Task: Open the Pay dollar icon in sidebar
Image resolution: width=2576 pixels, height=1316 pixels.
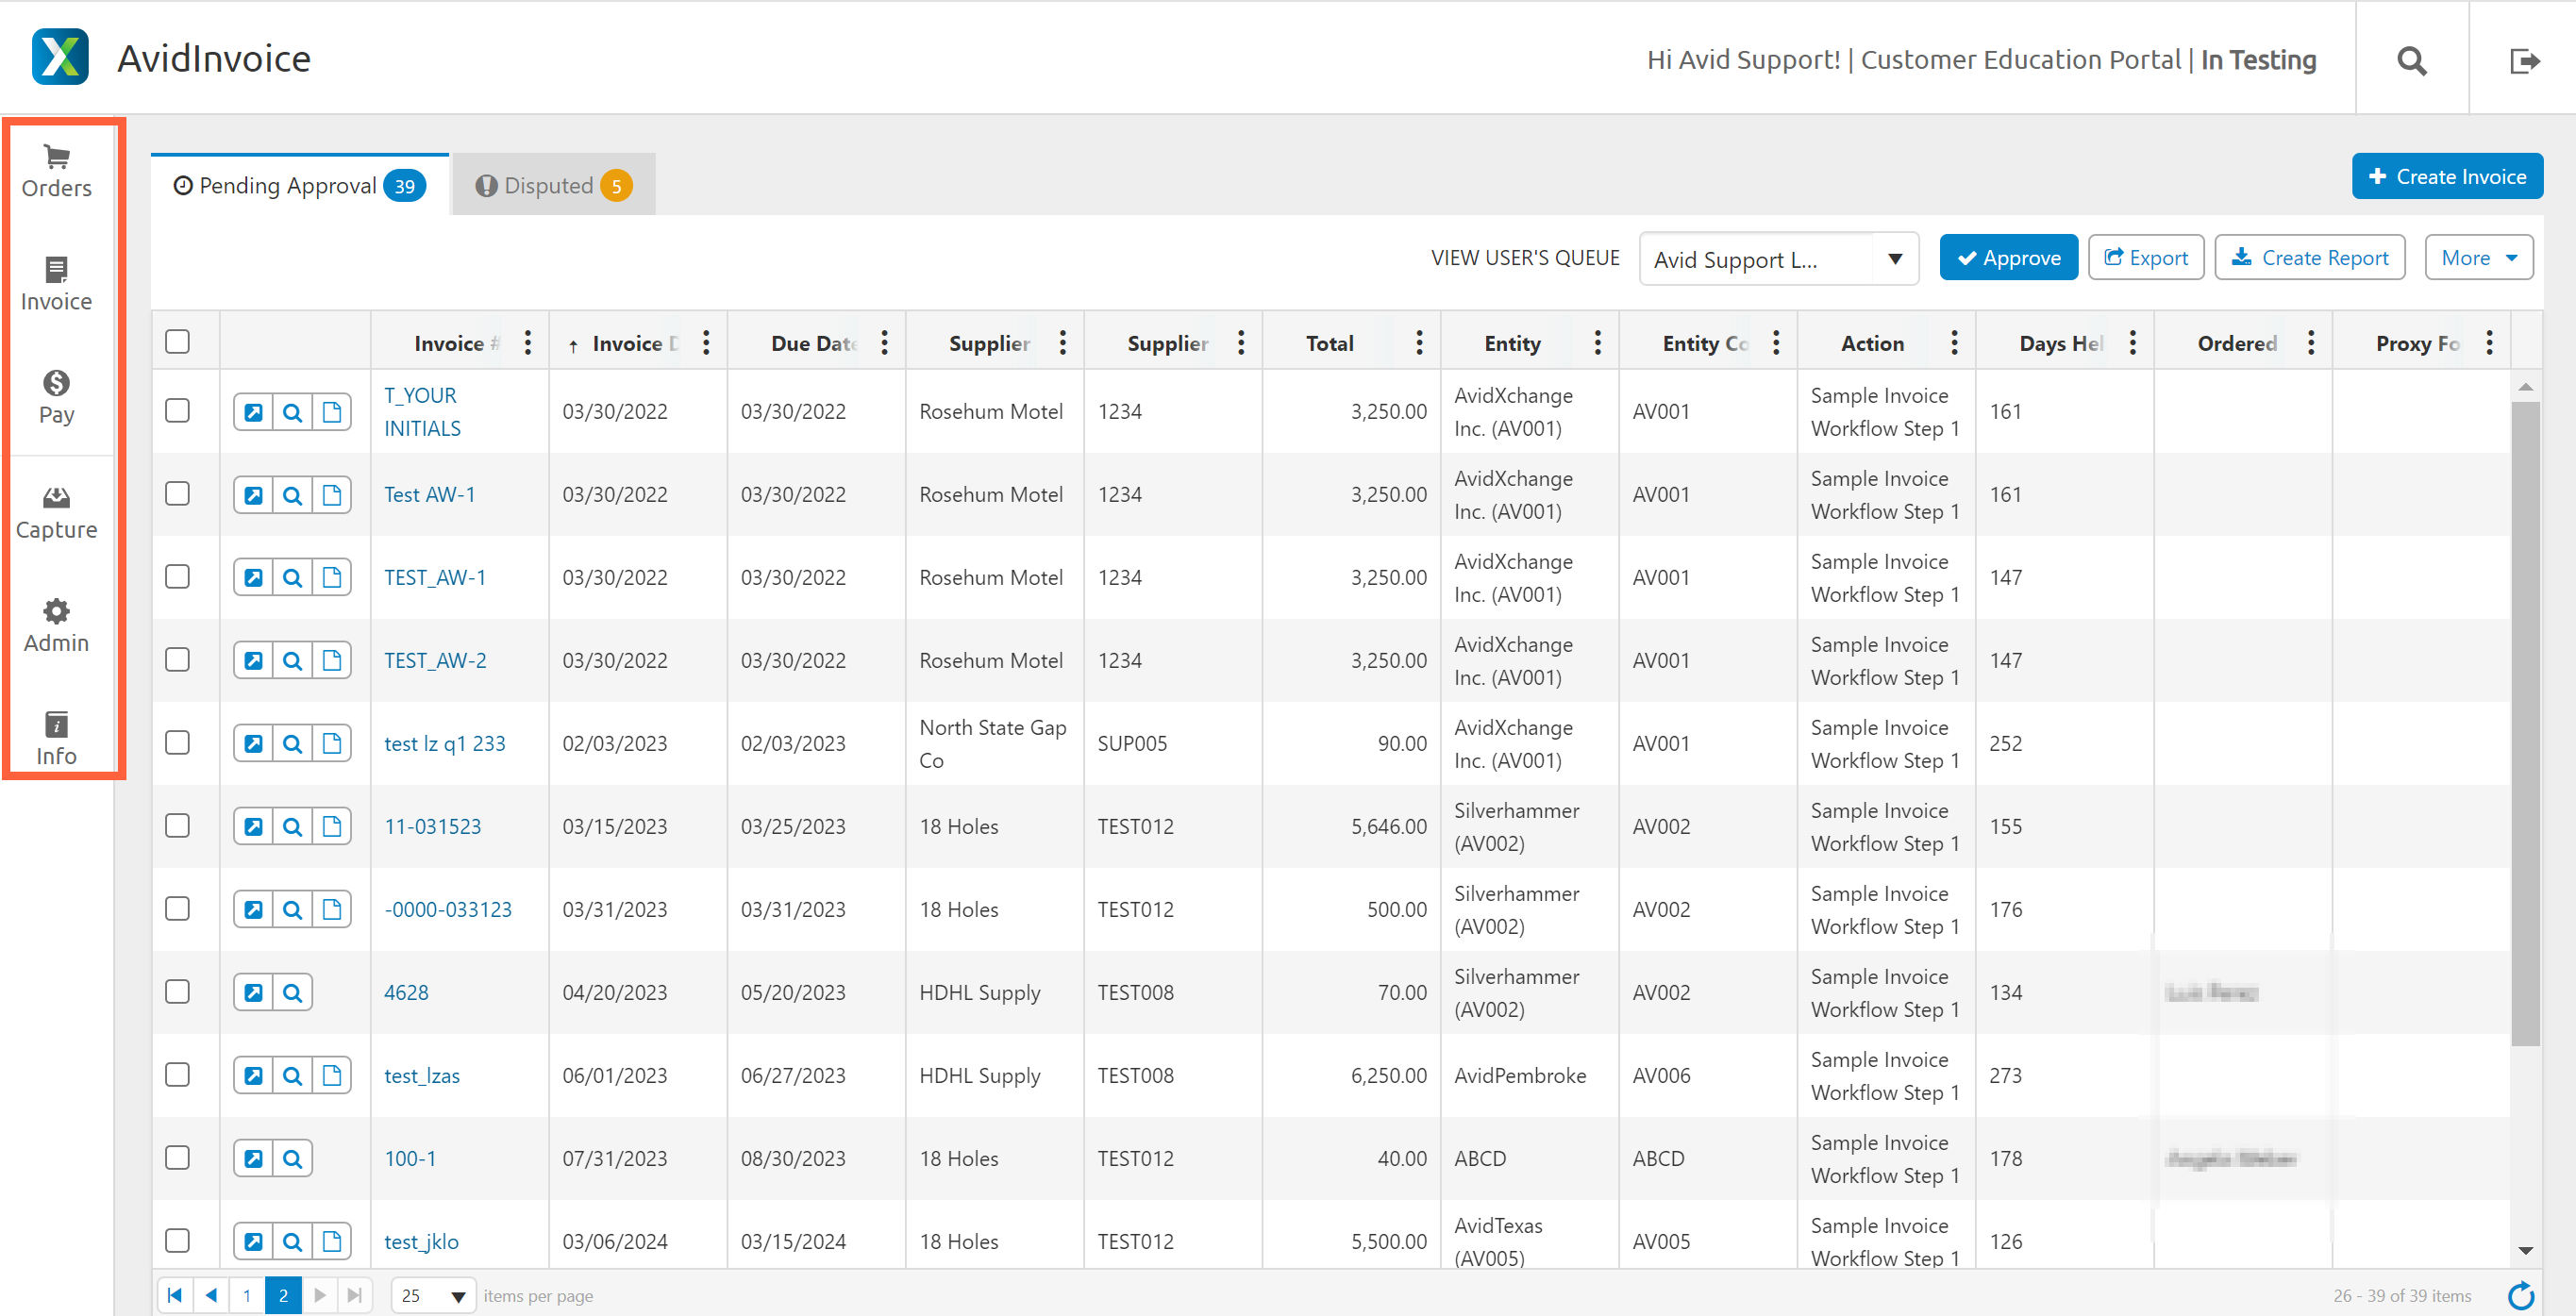Action: pos(56,383)
